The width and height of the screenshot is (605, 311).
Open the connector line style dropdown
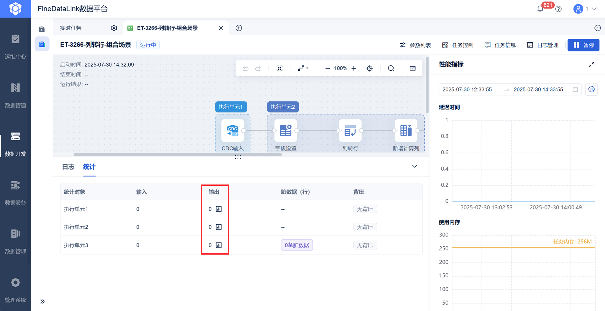[x=303, y=69]
